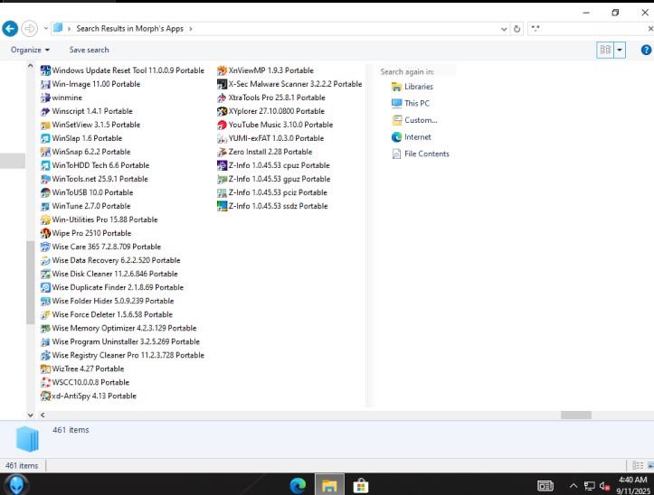Show hidden system tray icons

pos(573,485)
